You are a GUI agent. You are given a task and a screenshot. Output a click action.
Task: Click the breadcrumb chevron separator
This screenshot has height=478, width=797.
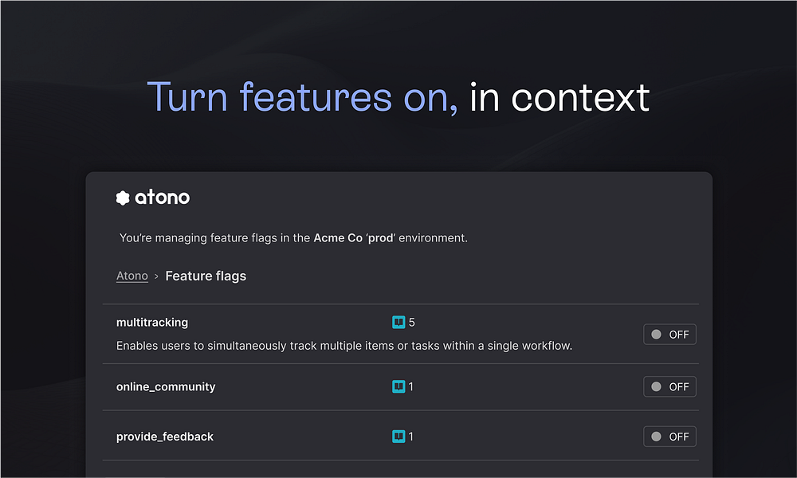(x=156, y=276)
